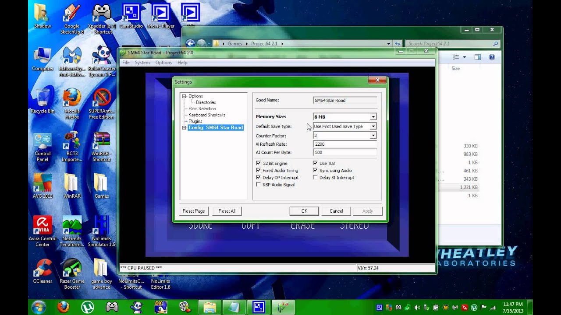Click Windows Explorer folder taskbar button
The width and height of the screenshot is (561, 315).
coord(210,307)
